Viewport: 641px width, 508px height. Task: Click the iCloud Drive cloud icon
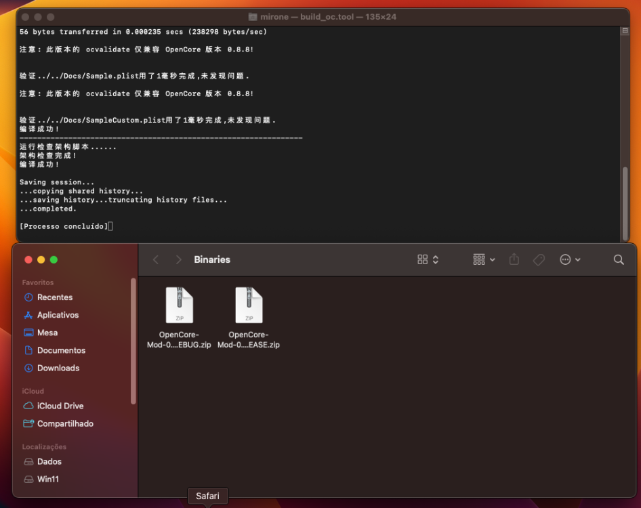click(x=28, y=406)
